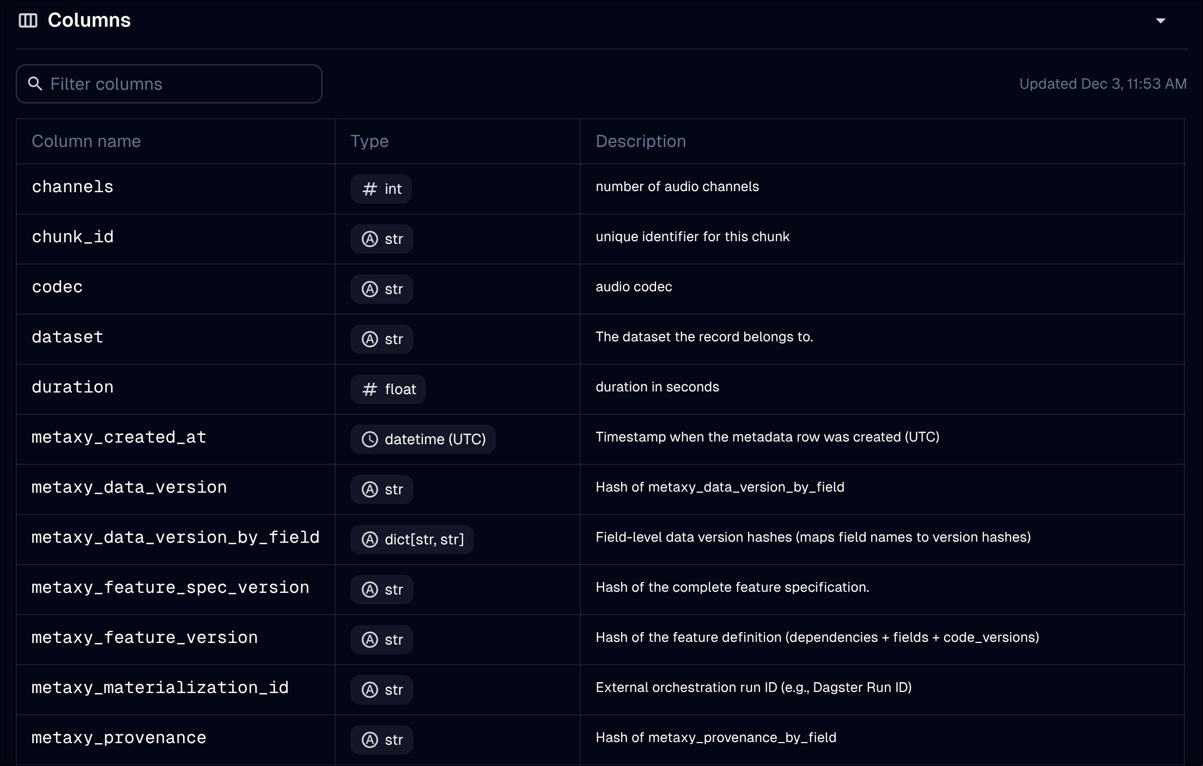The height and width of the screenshot is (766, 1203).
Task: Click the dataset row description text
Action: click(704, 337)
